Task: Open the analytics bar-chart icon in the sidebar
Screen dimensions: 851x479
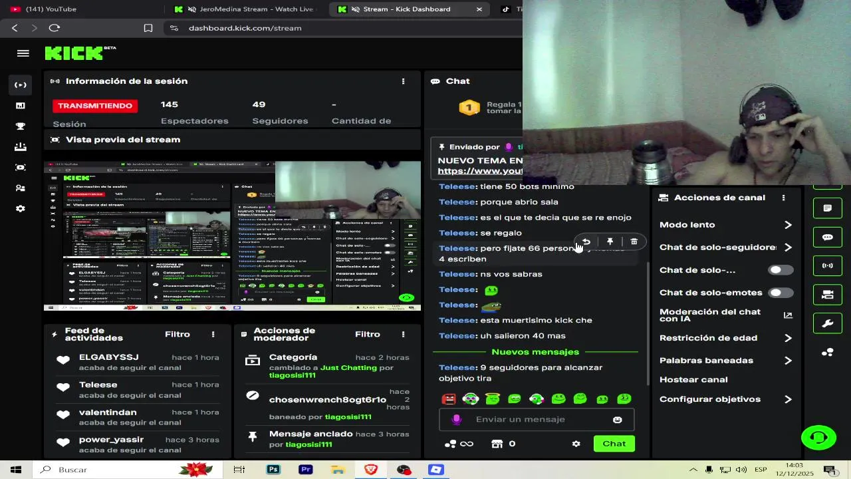Action: click(x=21, y=106)
